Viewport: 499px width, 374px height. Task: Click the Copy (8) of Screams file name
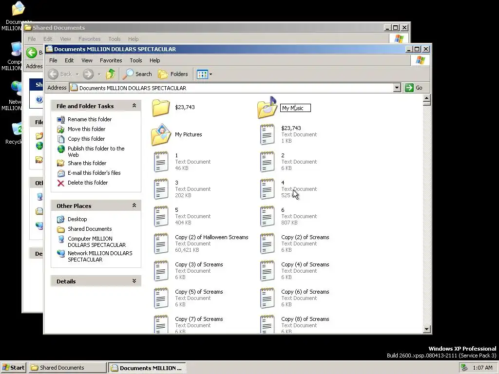click(x=305, y=319)
